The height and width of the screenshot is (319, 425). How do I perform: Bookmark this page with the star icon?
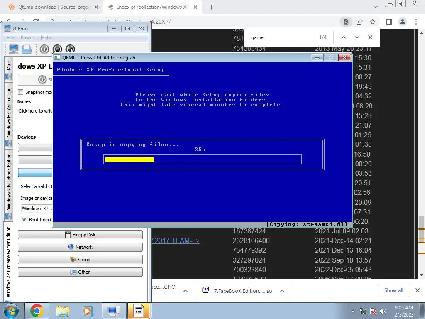click(373, 22)
